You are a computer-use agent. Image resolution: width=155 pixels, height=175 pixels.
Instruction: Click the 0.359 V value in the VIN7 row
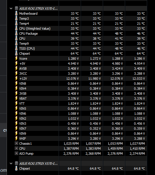[x=139, y=129]
